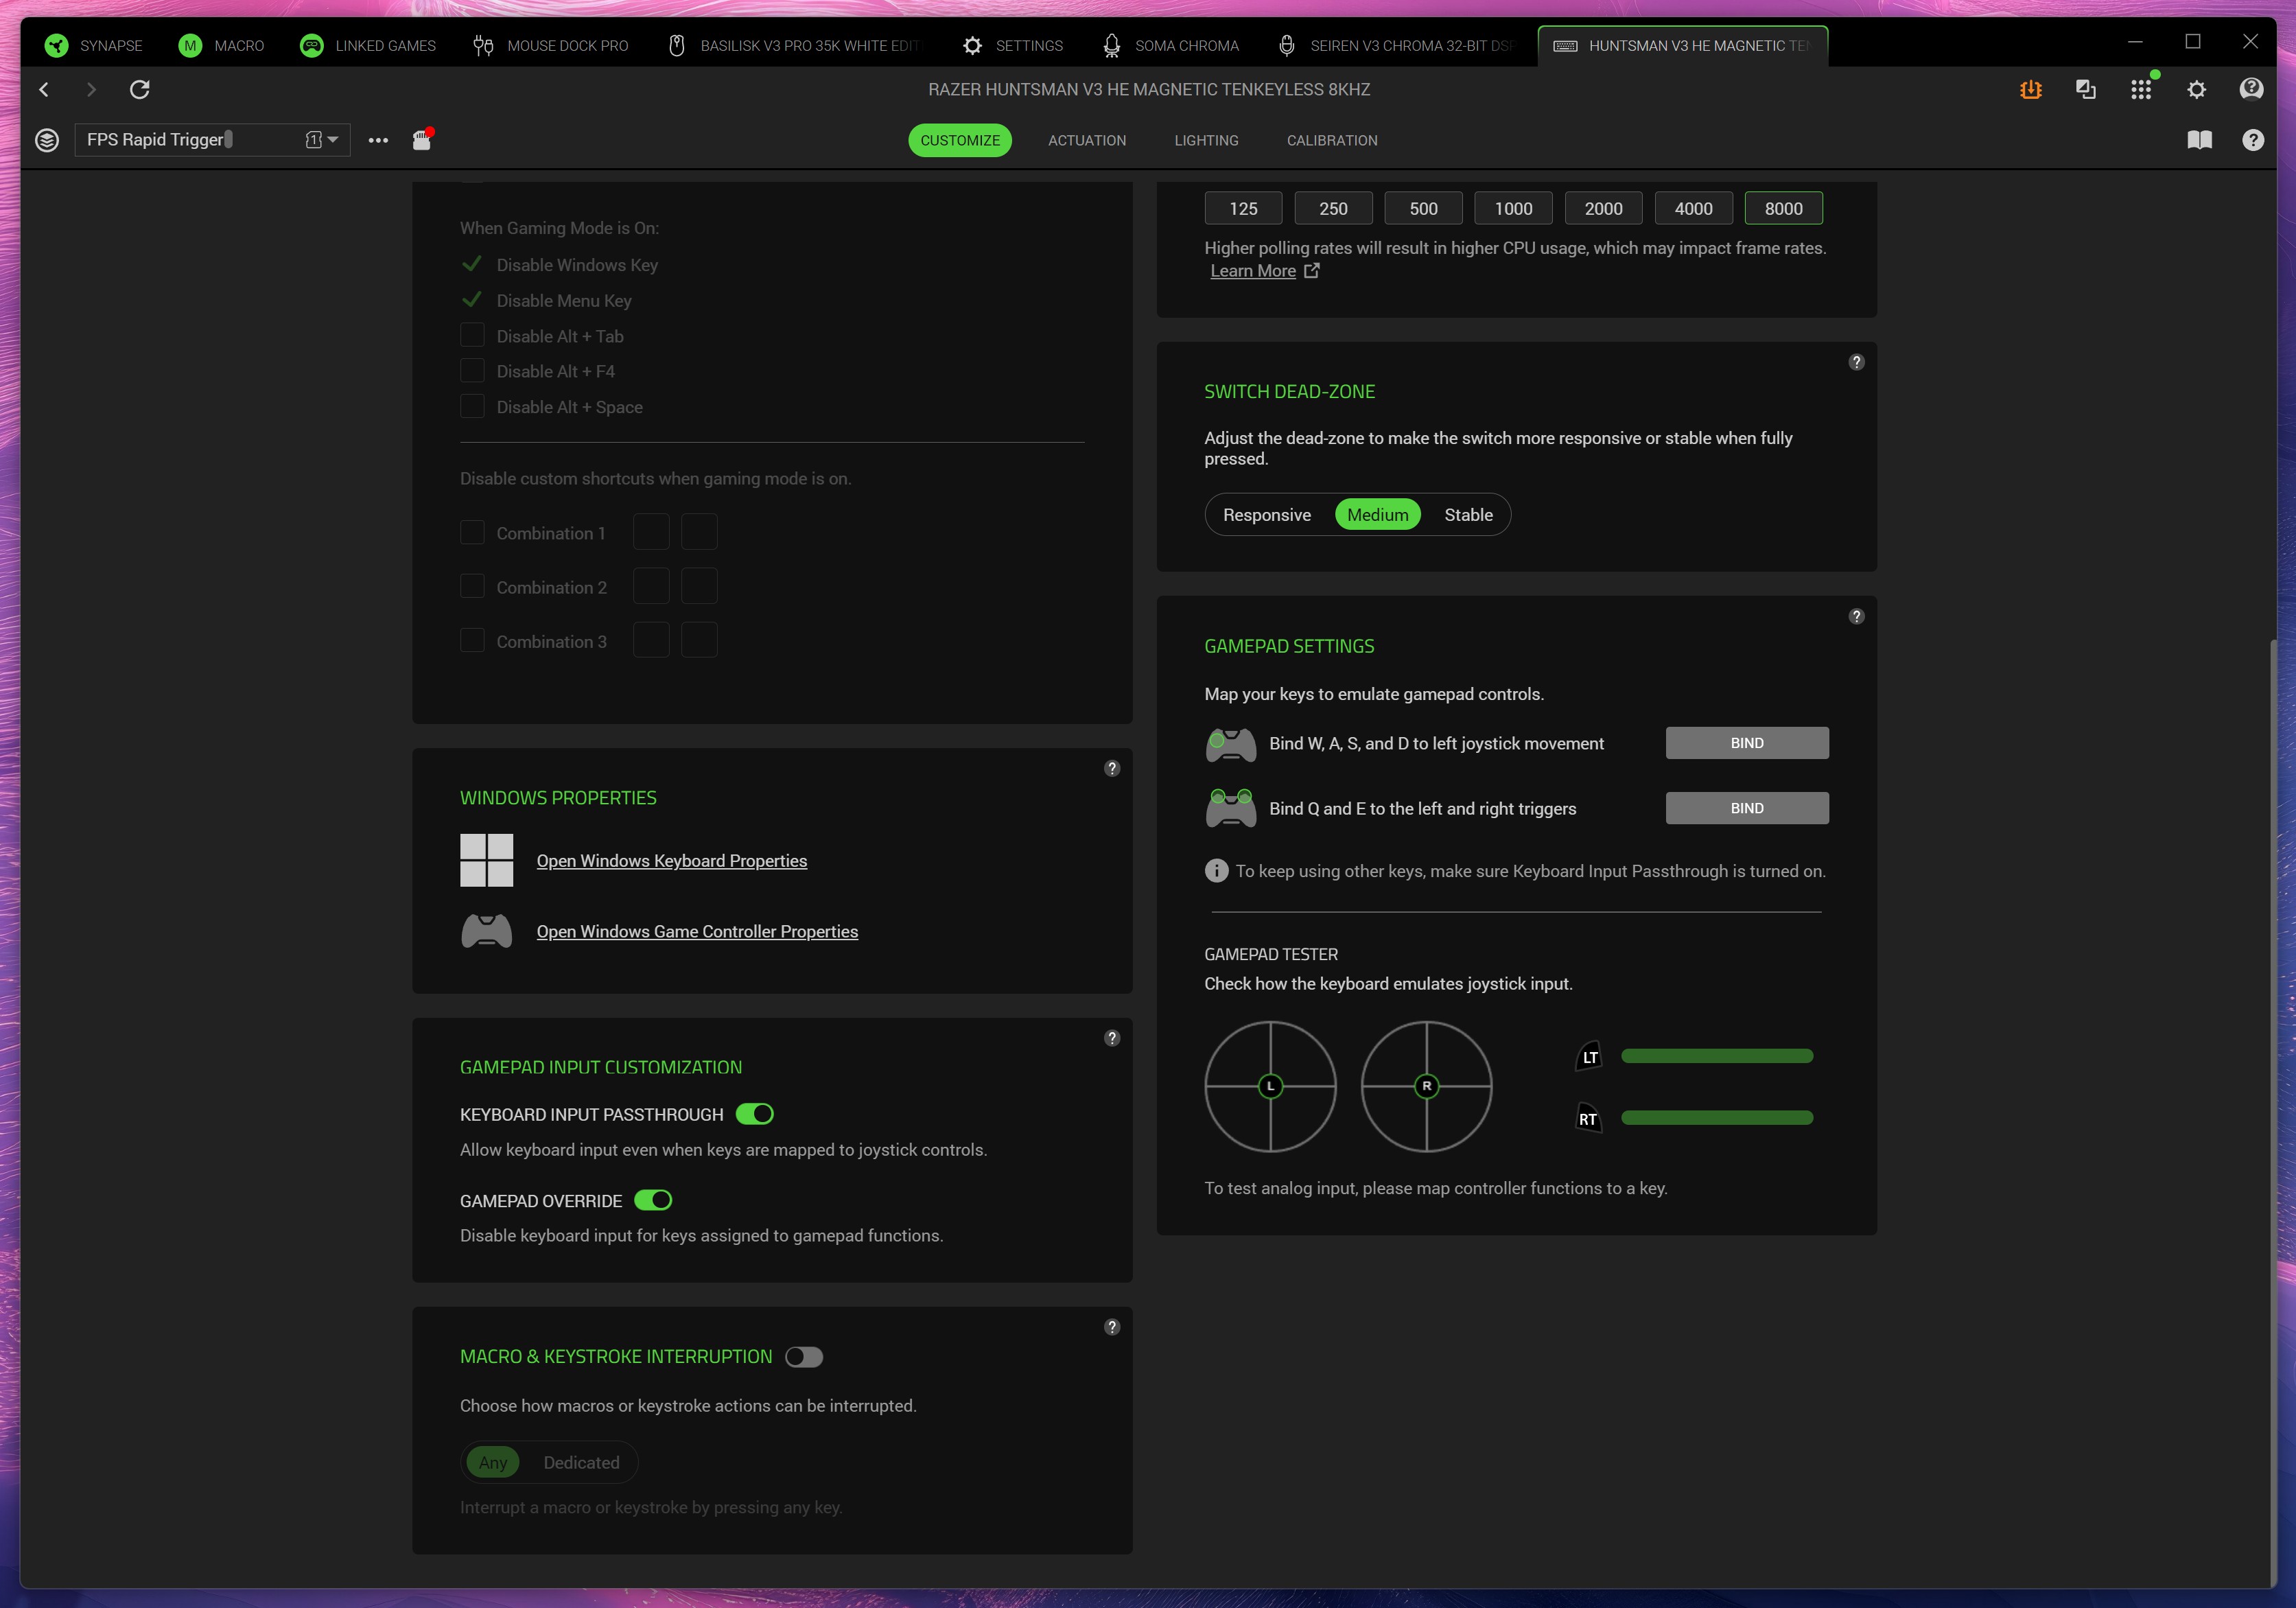Viewport: 2296px width, 1608px height.
Task: Click the orange notification icon in the top bar
Action: 2030,90
